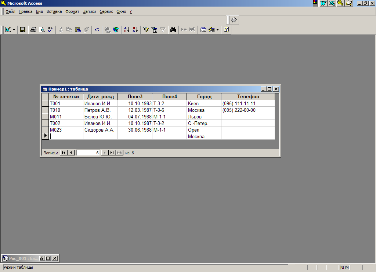Click the date cell 30.06.1988
This screenshot has width=376, height=272.
coord(135,130)
